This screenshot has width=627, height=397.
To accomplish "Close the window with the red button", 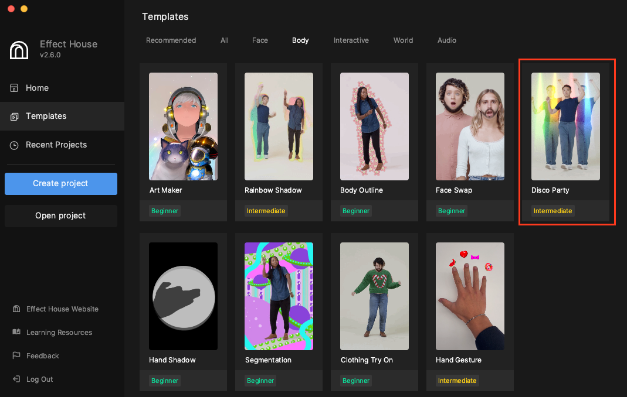I will pos(11,9).
